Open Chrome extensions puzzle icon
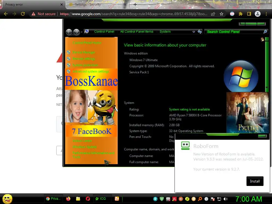272x204 pixels. pyautogui.click(x=240, y=14)
